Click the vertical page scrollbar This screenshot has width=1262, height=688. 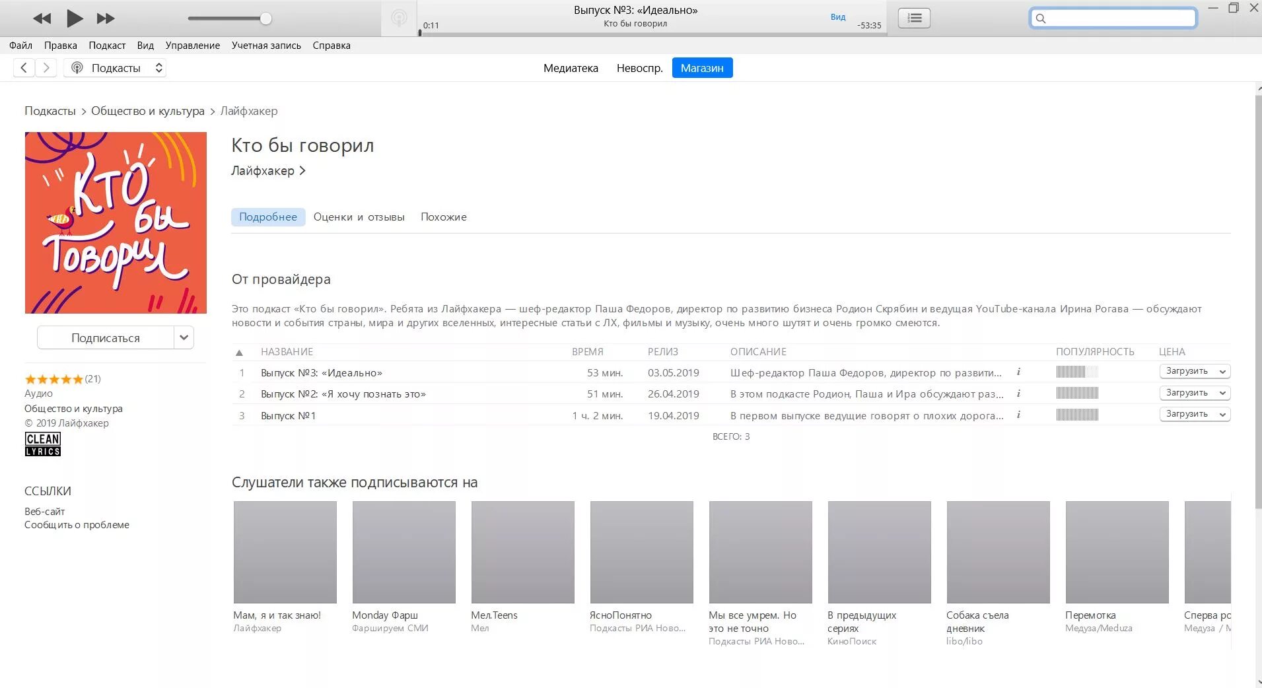(1258, 301)
